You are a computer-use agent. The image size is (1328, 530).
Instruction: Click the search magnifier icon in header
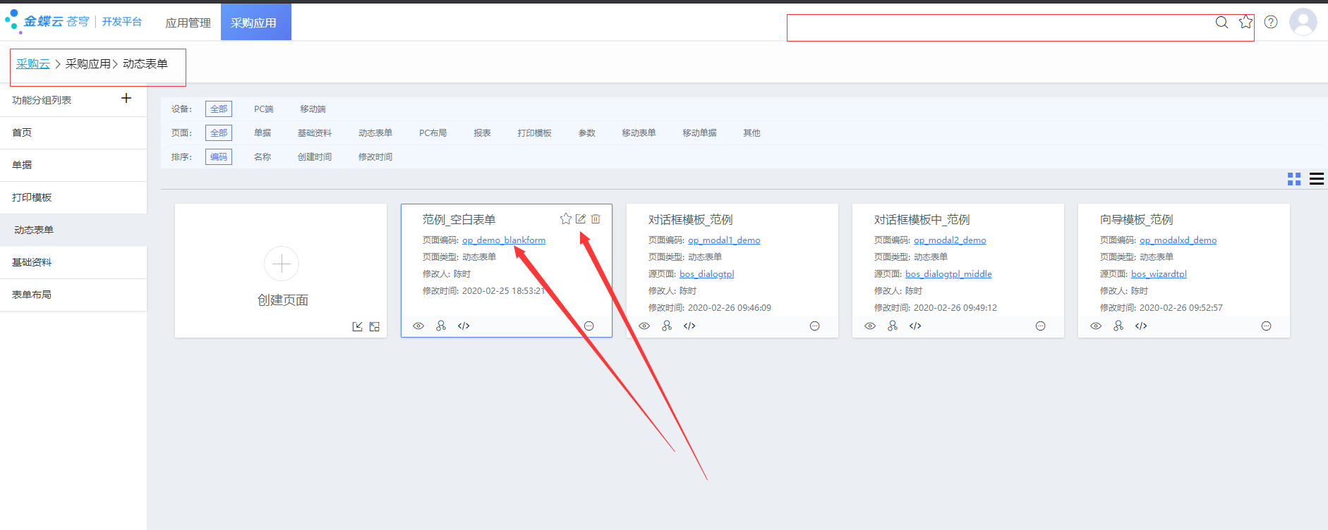tap(1221, 23)
